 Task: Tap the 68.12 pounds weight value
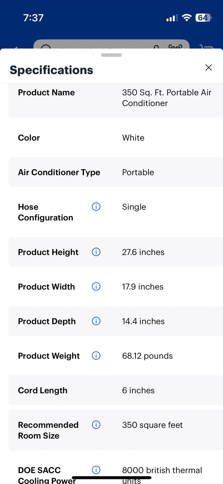(x=147, y=356)
